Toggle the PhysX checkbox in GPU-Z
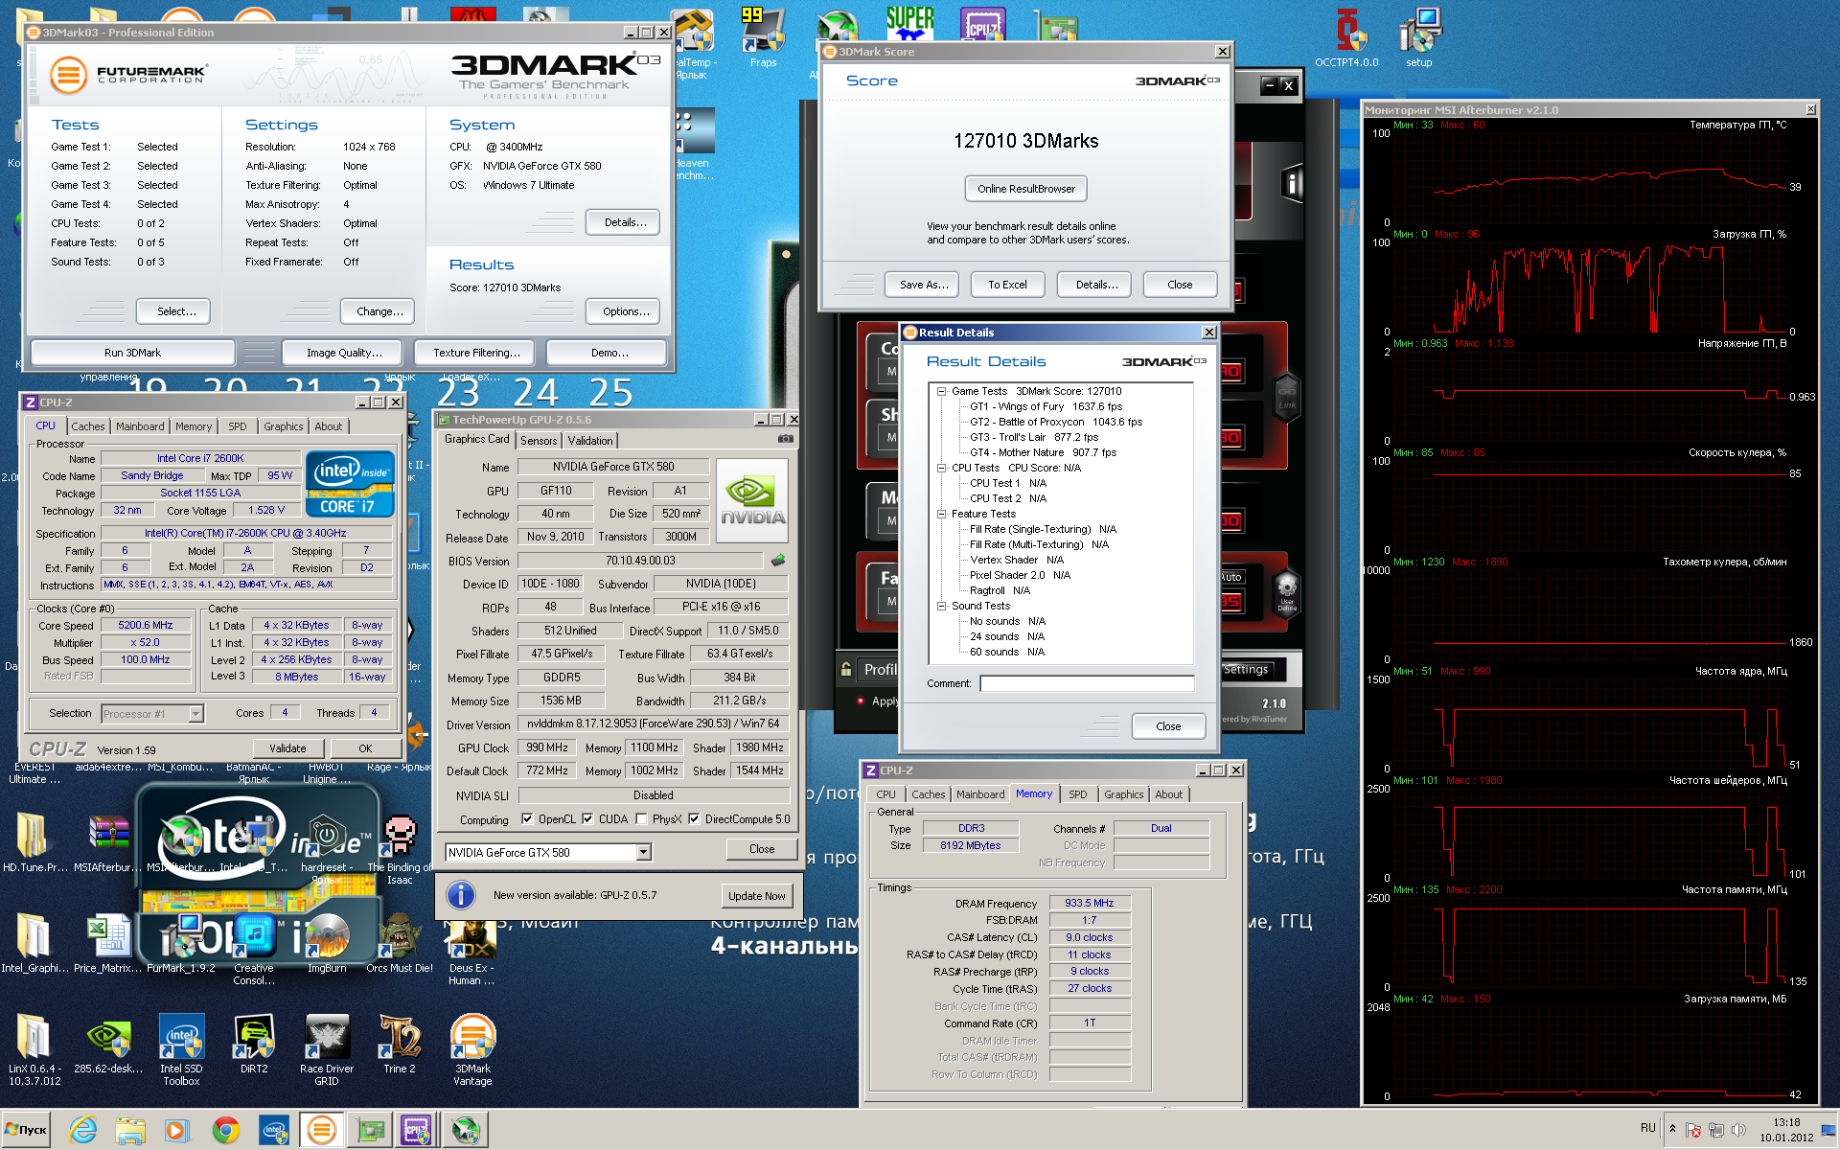This screenshot has height=1150, width=1840. [641, 818]
